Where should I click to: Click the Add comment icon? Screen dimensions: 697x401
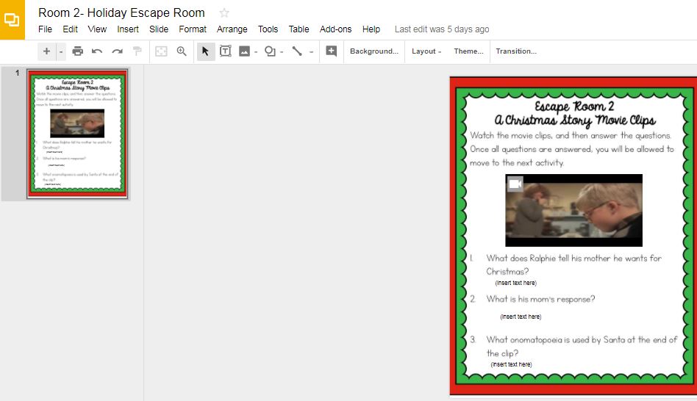331,51
